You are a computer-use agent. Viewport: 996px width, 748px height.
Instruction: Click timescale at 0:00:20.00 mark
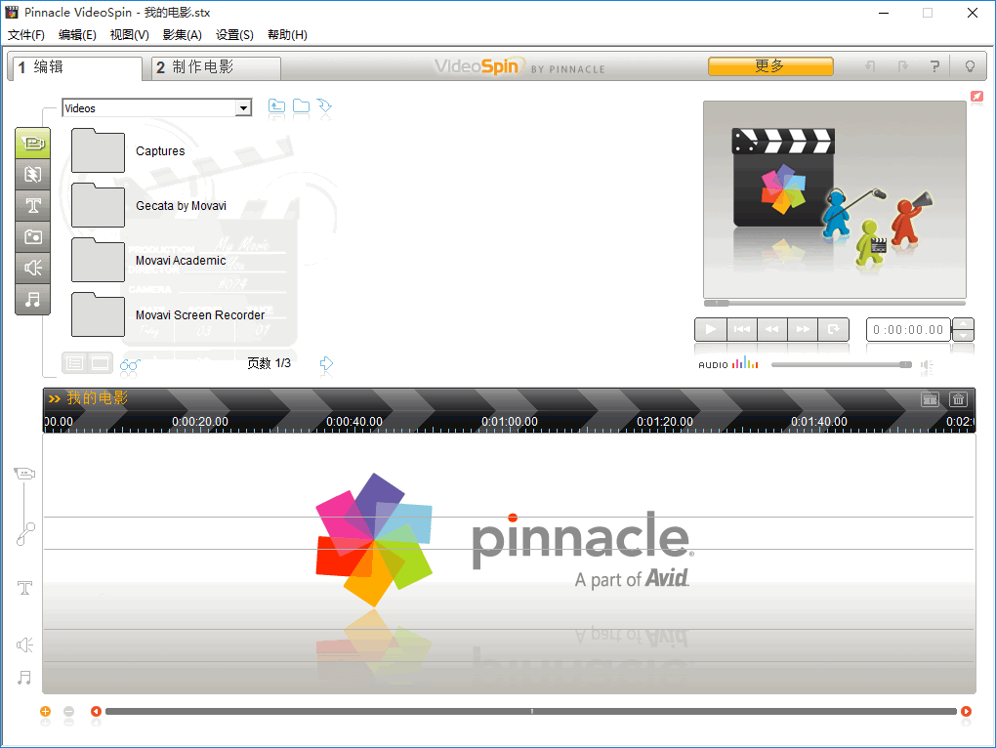(200, 422)
